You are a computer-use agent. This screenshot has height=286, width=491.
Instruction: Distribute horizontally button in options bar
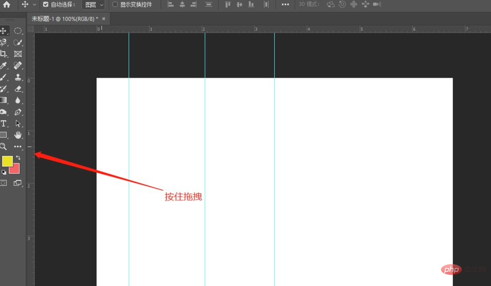click(x=266, y=5)
